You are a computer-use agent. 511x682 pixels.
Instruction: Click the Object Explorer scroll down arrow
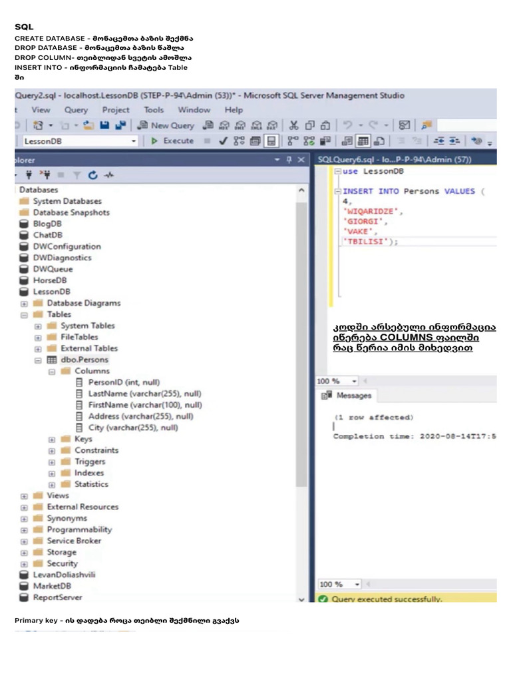tap(301, 599)
